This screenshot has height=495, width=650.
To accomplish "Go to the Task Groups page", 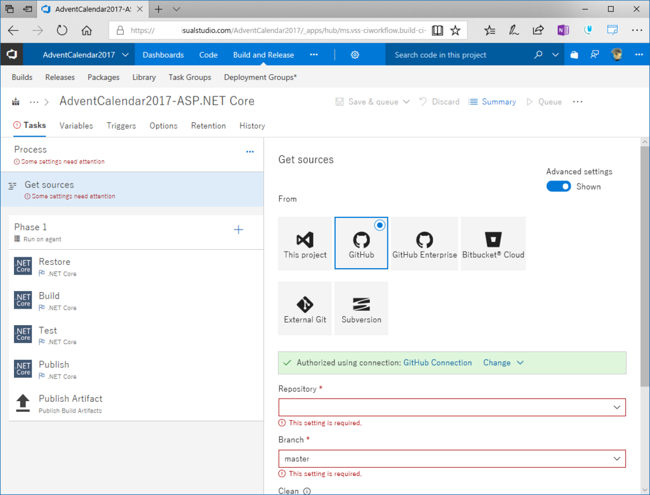I will (x=189, y=77).
